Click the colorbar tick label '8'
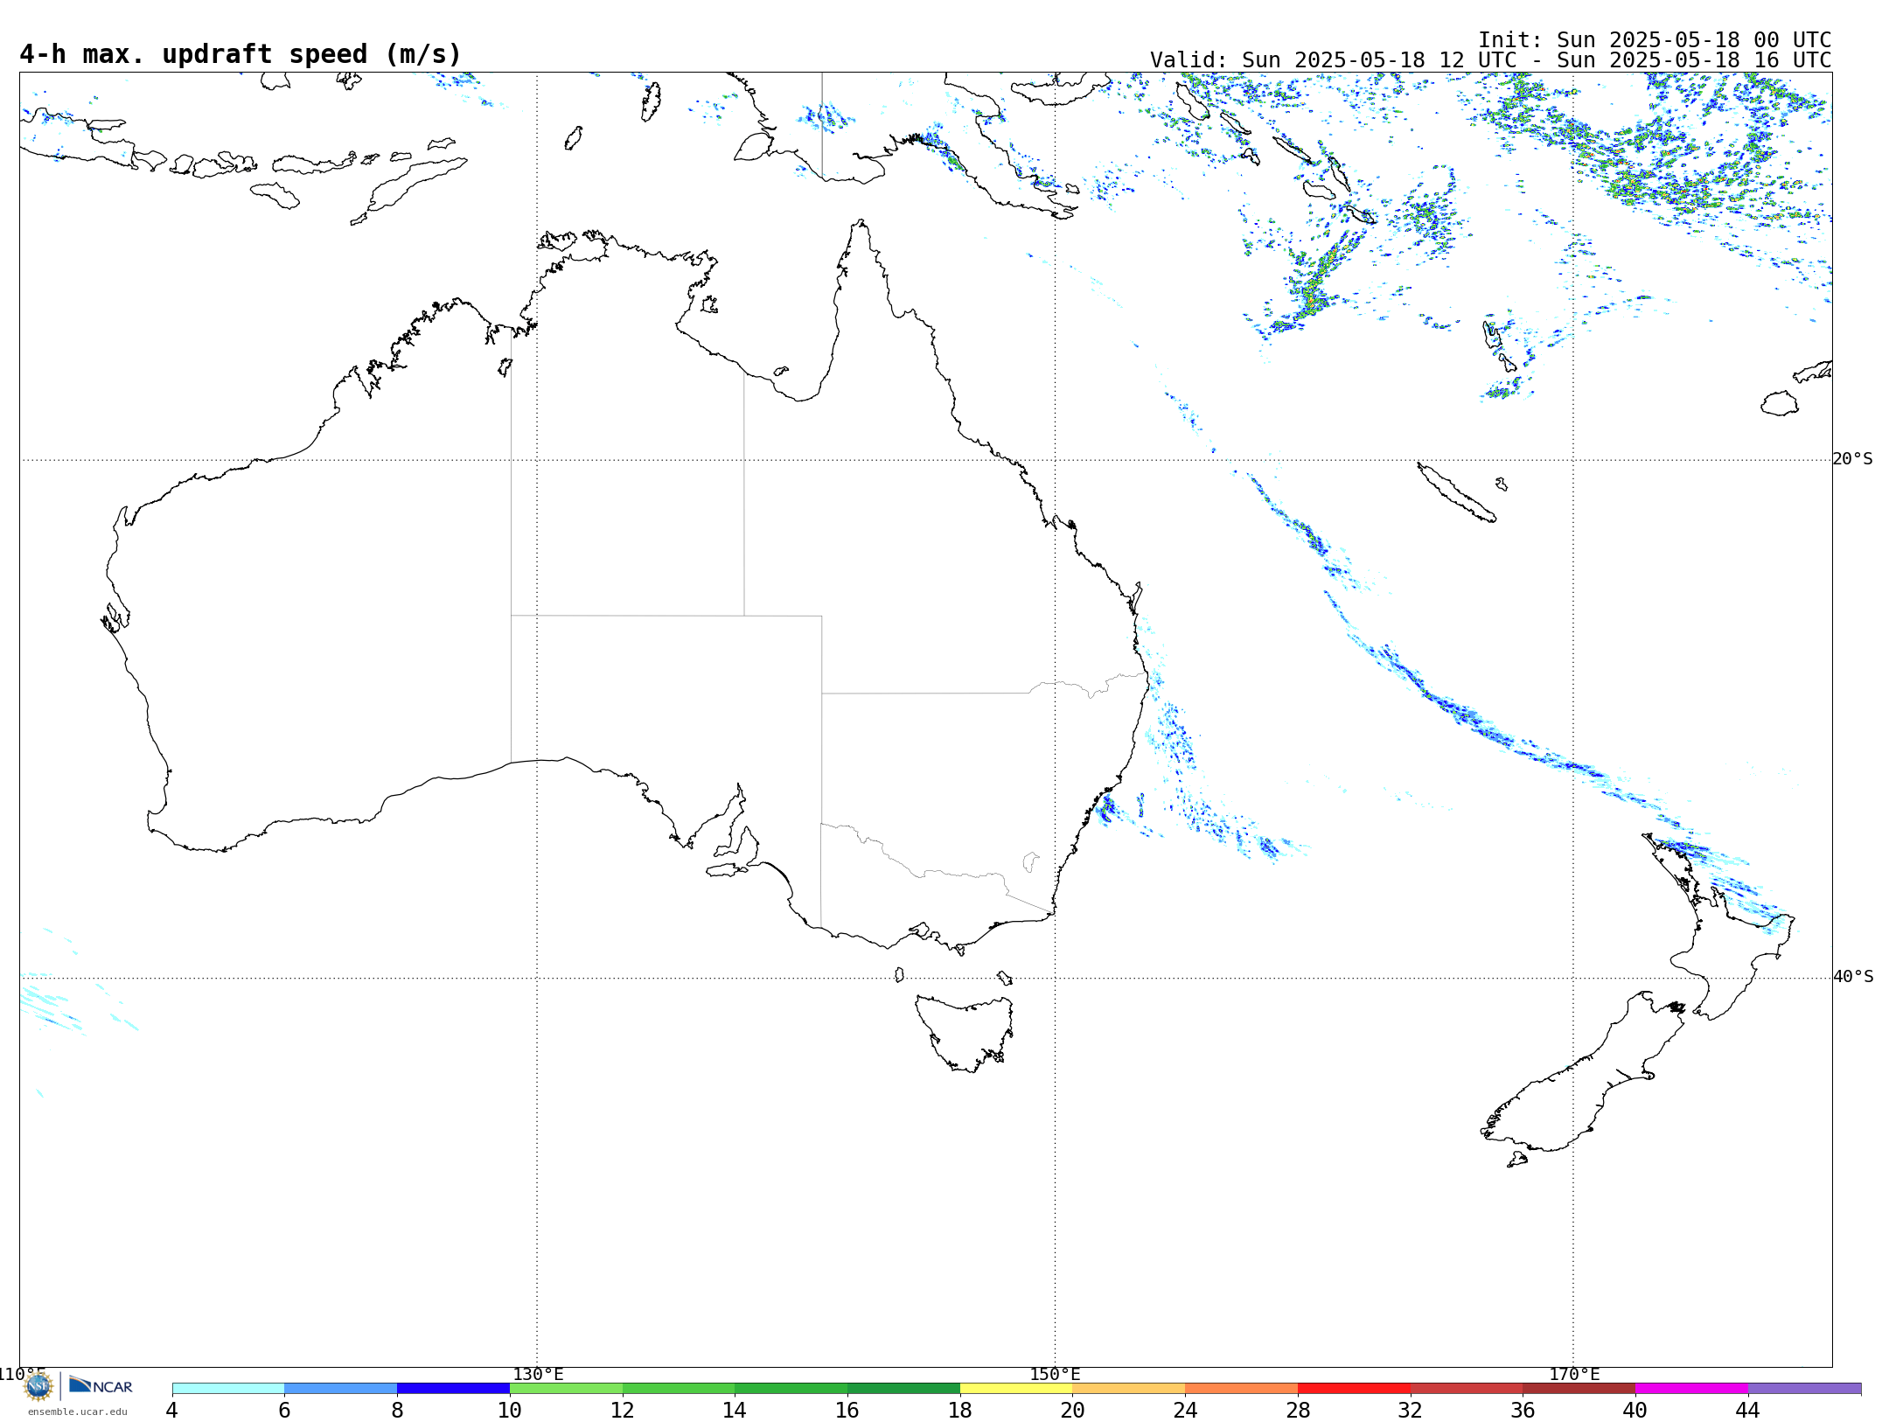This screenshot has width=1889, height=1422. click(397, 1411)
